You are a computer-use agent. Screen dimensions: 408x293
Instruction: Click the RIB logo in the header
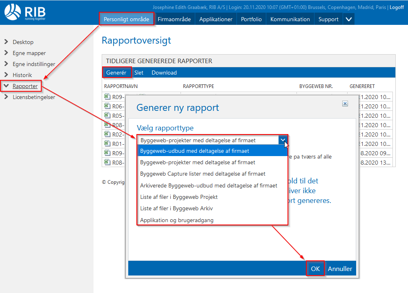[26, 12]
